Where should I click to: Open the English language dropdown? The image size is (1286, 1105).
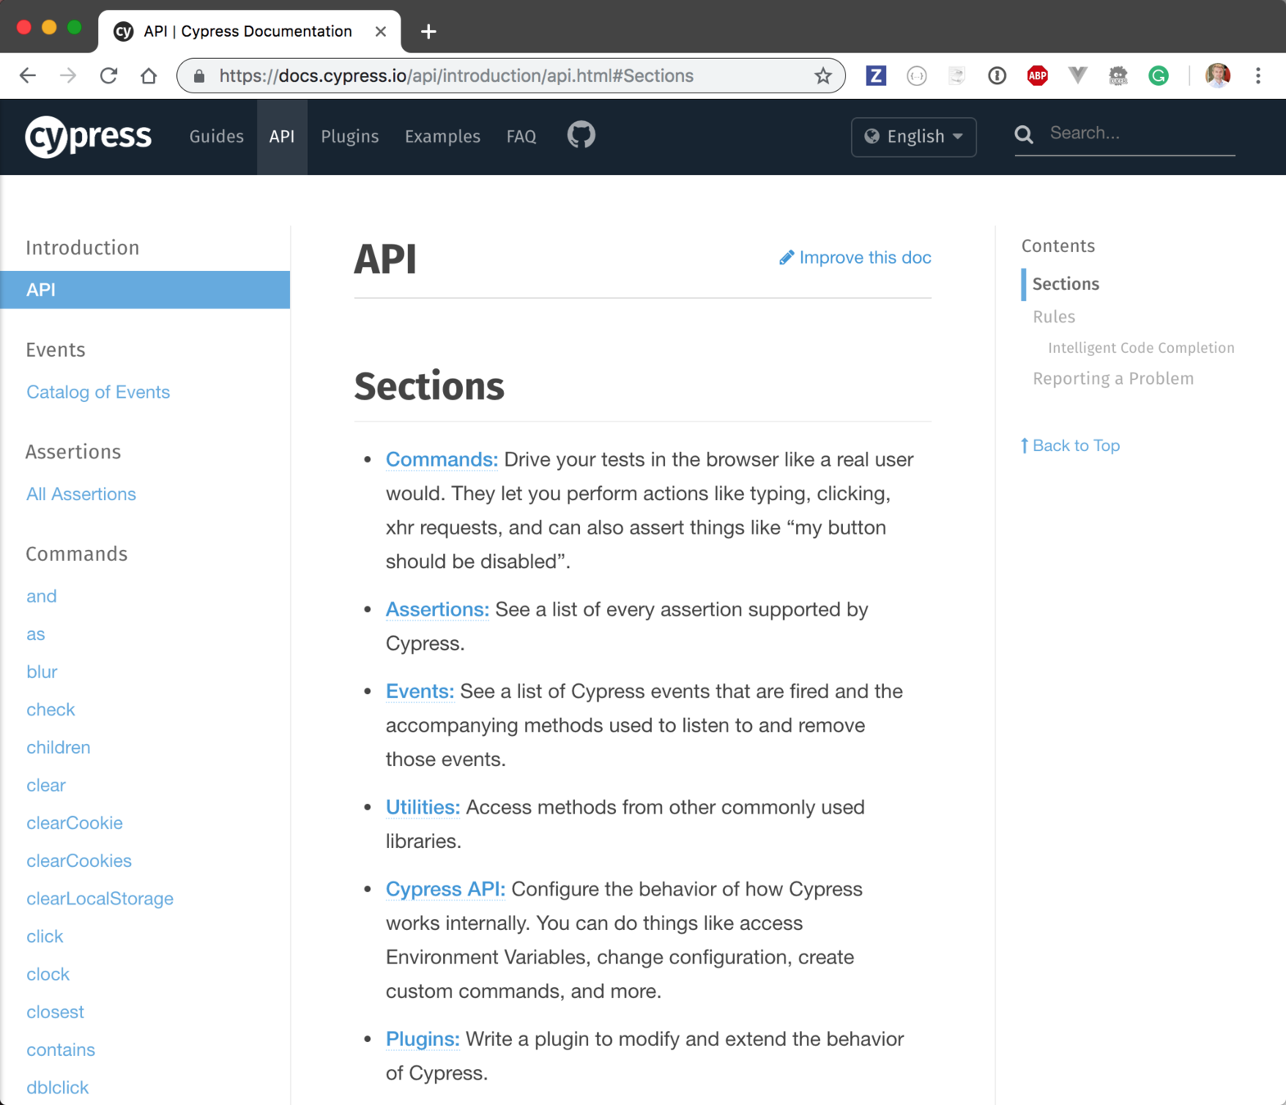[914, 137]
